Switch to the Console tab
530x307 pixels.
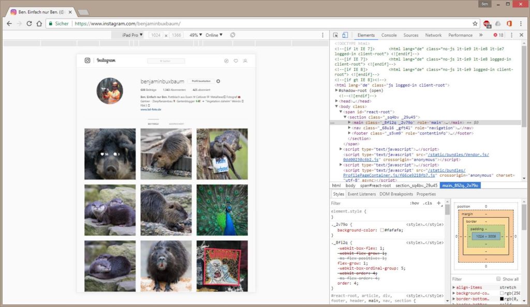tap(389, 35)
